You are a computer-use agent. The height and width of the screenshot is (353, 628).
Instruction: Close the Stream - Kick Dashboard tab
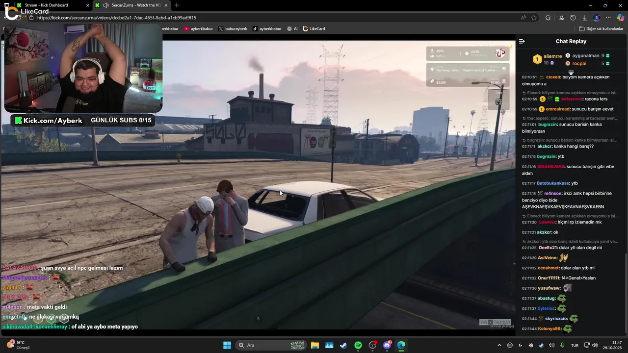pos(87,5)
